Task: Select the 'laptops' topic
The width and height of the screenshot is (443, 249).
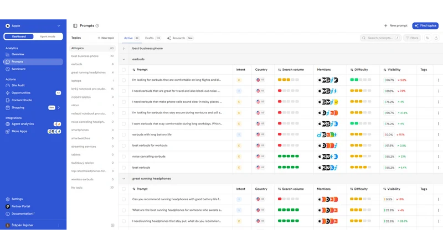Action: click(92, 81)
